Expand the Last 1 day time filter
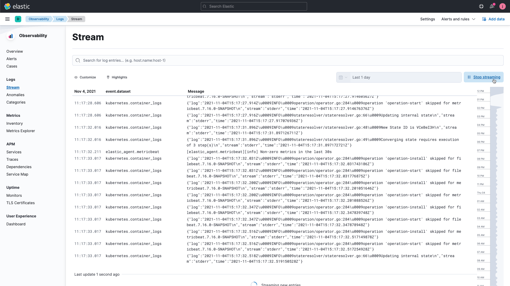This screenshot has width=510, height=286. [x=346, y=77]
